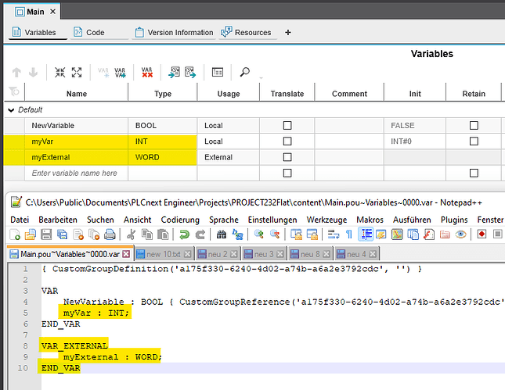Click Notepad++ monitoring eye icon
This screenshot has height=390, width=505.
461,234
